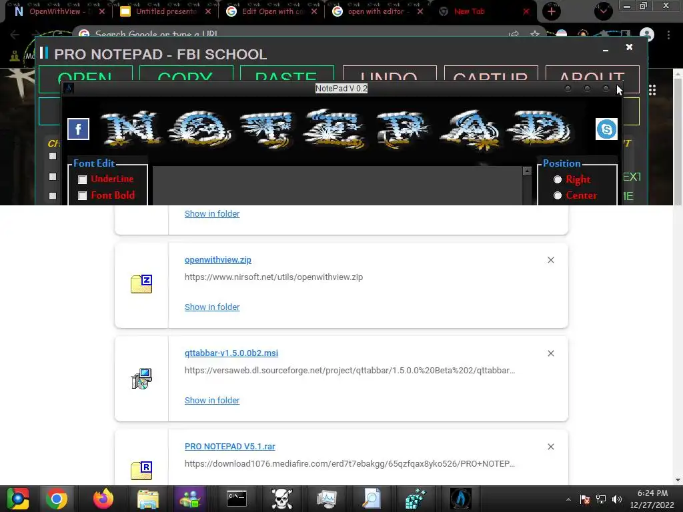
Task: Open the volume tray icon
Action: [616, 499]
